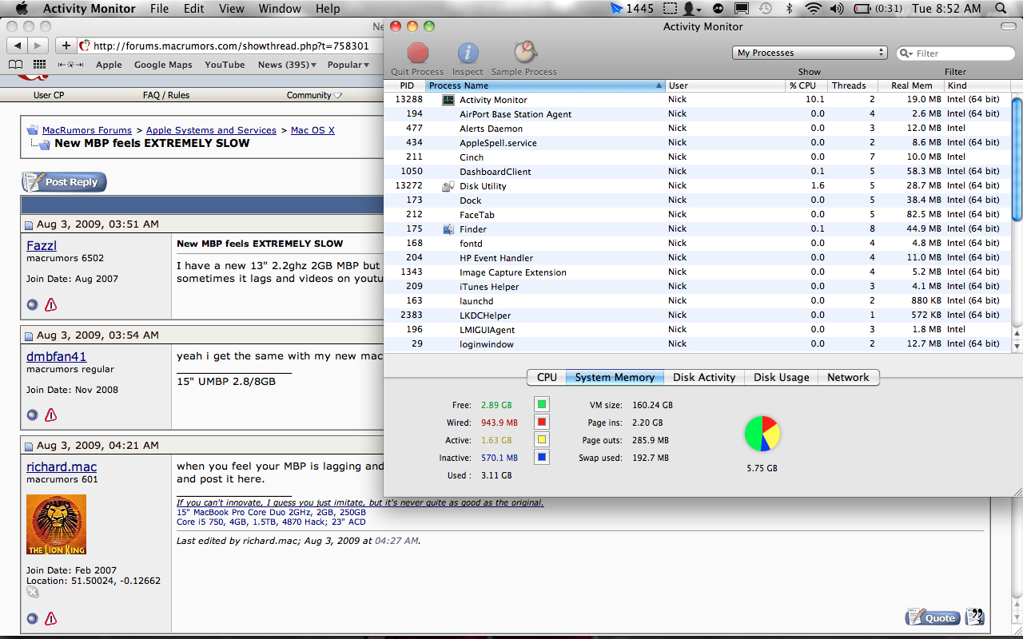Select the System Memory tab
1023x639 pixels.
coord(615,377)
